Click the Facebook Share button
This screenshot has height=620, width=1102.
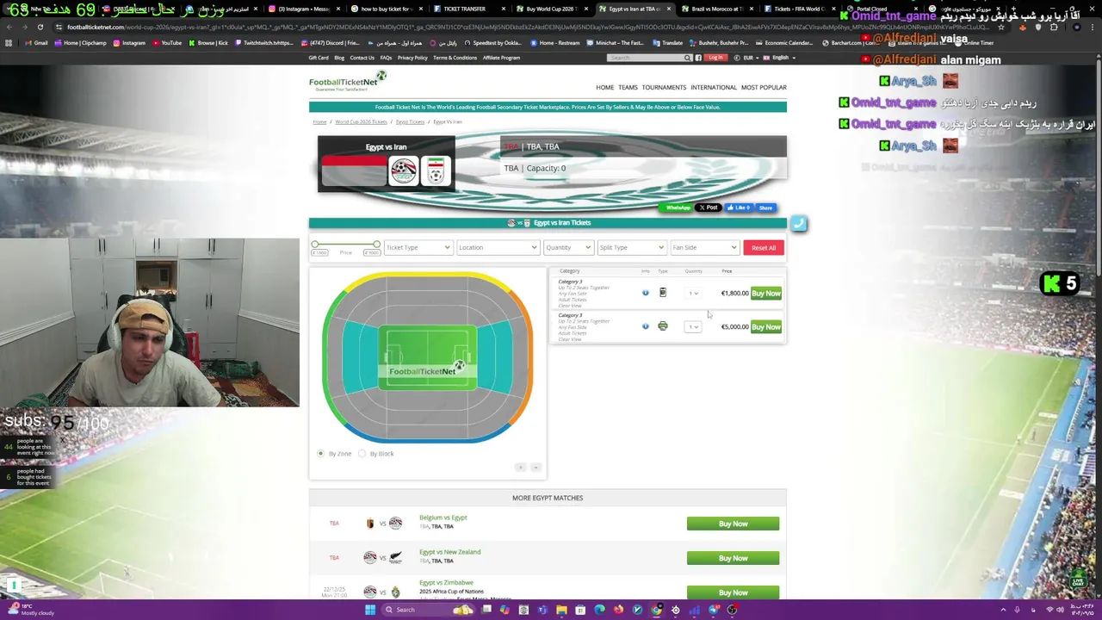tap(765, 208)
